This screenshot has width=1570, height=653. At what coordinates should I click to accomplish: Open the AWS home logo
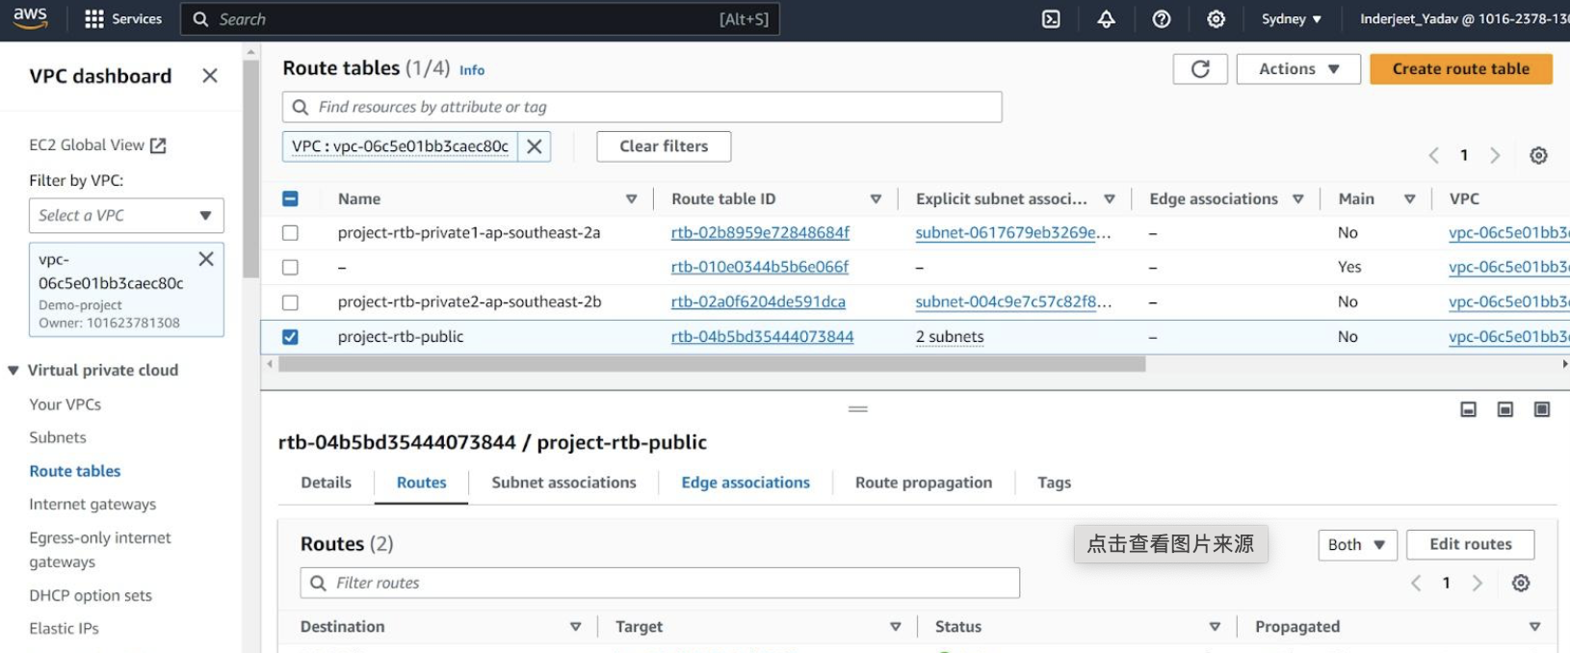(x=30, y=17)
